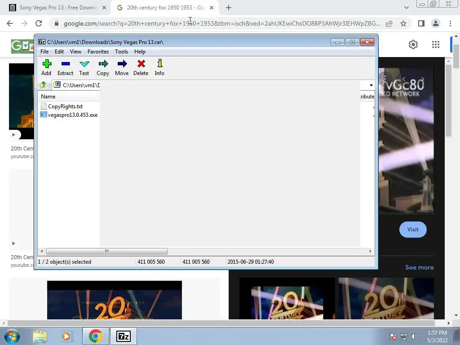Switch to Chrome in taskbar
This screenshot has height=345, width=460.
click(96, 336)
